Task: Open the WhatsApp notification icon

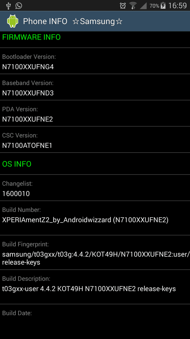Action: click(19, 6)
